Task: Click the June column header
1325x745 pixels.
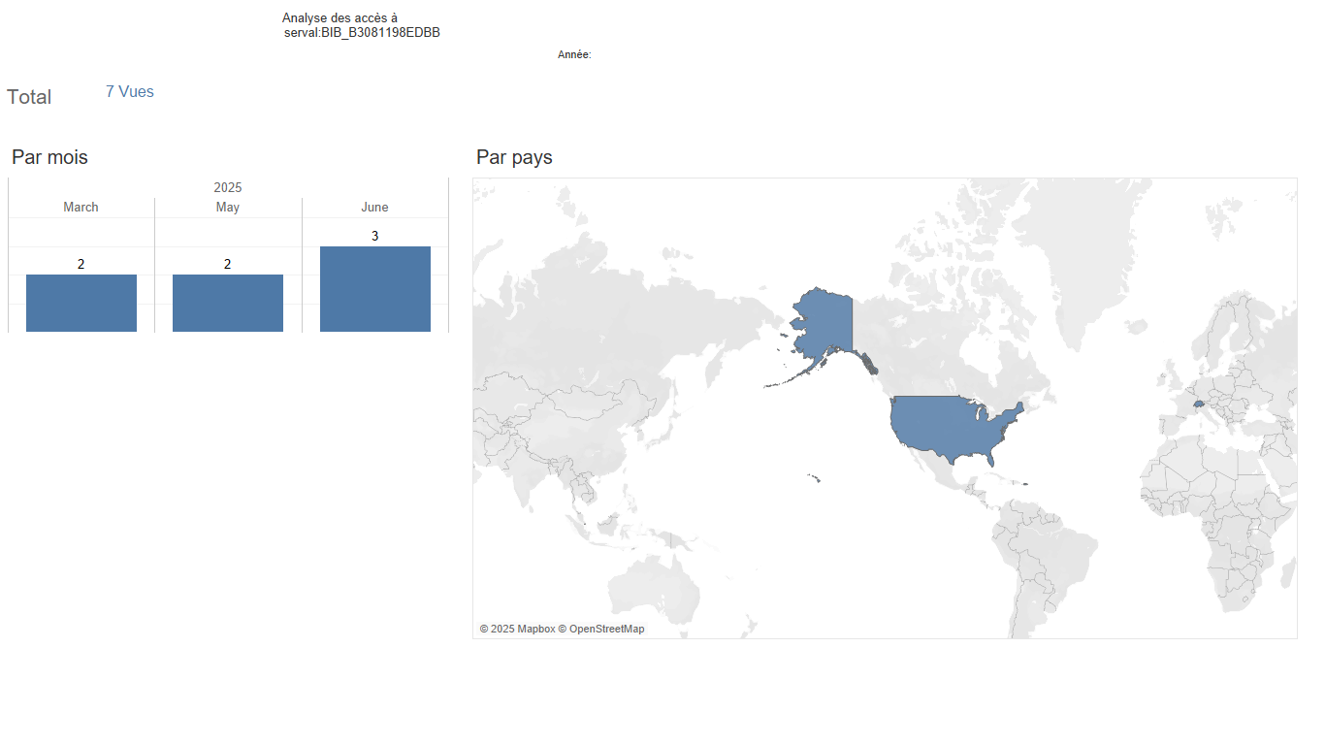Action: [x=375, y=207]
